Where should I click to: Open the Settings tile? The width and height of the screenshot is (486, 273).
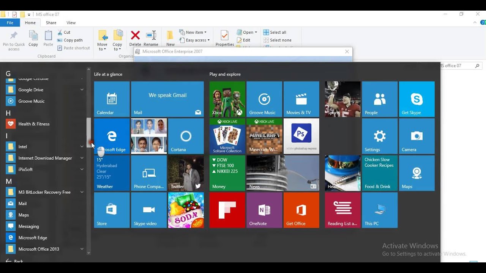coord(380,136)
